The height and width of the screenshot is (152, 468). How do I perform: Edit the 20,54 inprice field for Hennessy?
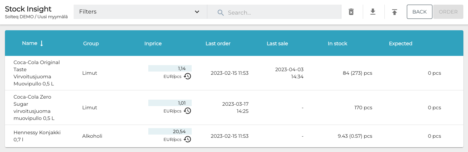tap(170, 131)
